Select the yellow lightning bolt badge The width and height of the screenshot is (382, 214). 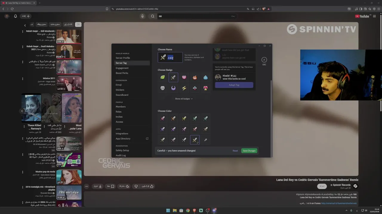pyautogui.click(x=184, y=88)
